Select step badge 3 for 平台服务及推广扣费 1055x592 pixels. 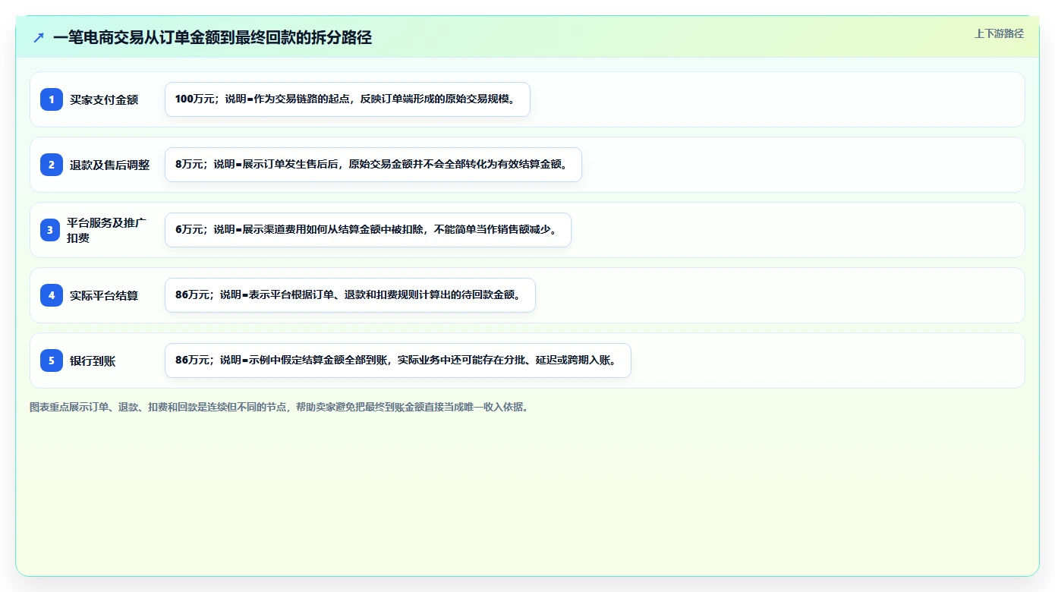pyautogui.click(x=50, y=230)
